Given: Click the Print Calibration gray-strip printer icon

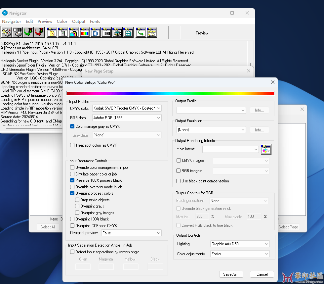Looking at the screenshot, I should (x=17, y=32).
